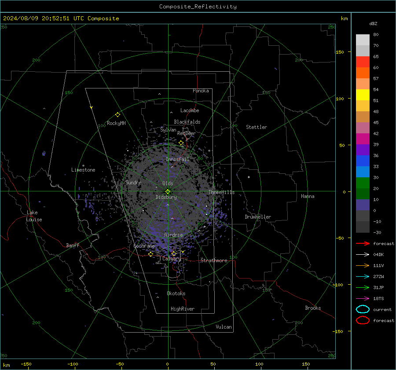Select the magenta 18TS arrow icon

click(363, 299)
